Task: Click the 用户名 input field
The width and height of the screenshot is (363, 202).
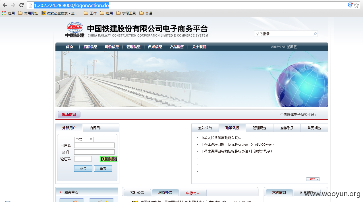Action: pyautogui.click(x=94, y=145)
